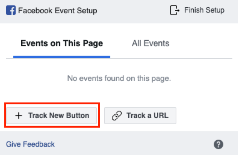Click the Finish Setup text
The height and width of the screenshot is (155, 238).
click(x=204, y=10)
